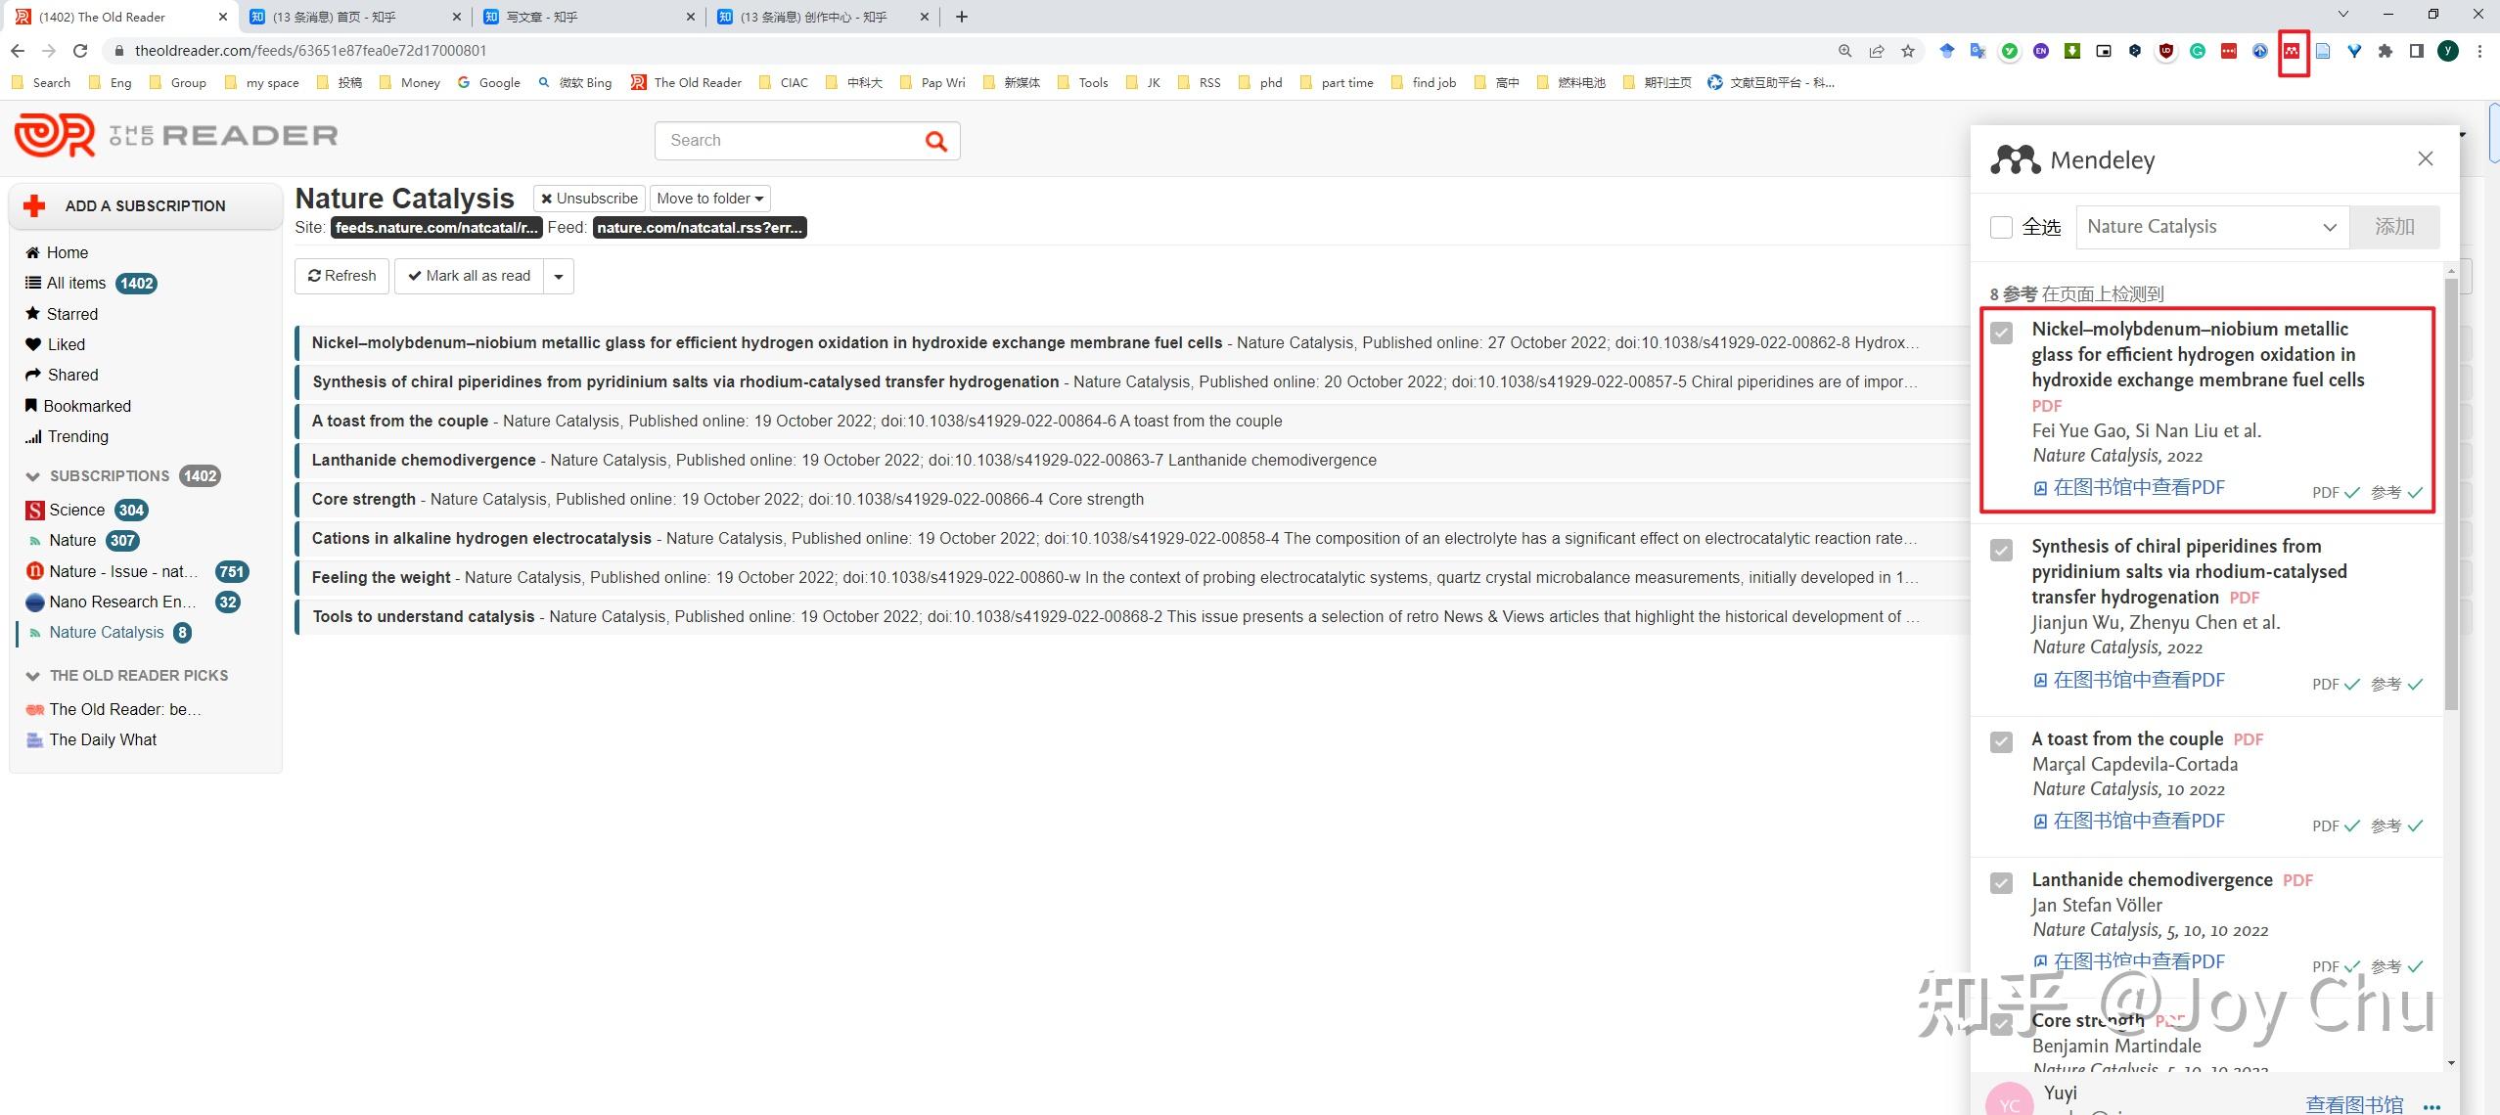Open the Chrome extensions puzzle icon
This screenshot has height=1115, width=2500.
click(x=2386, y=51)
